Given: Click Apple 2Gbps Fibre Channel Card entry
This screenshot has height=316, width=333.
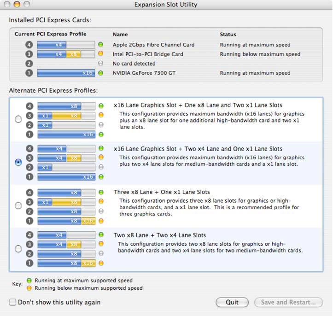Looking at the screenshot, I should (153, 45).
